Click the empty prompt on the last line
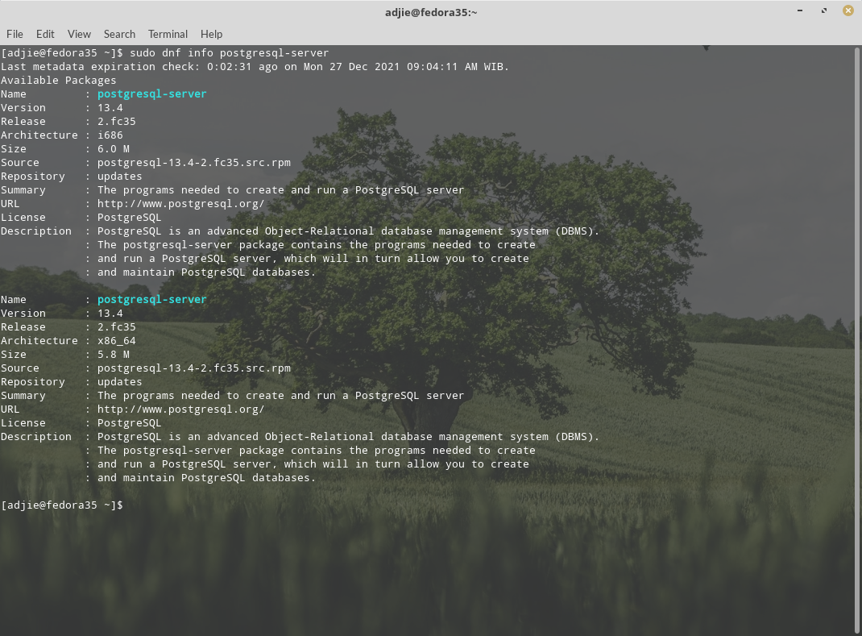Image resolution: width=862 pixels, height=636 pixels. 61,505
